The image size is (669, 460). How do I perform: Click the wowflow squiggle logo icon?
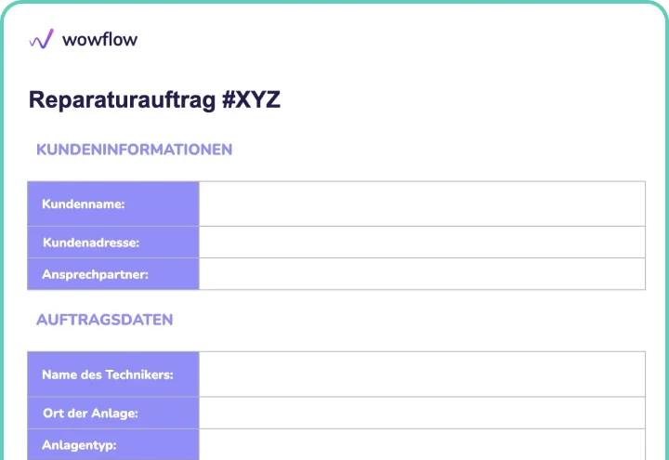42,39
